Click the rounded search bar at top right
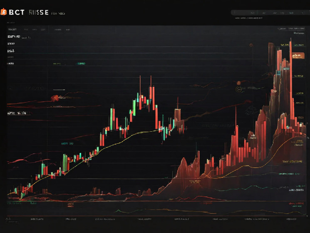The height and width of the screenshot is (233, 310). 270,13
